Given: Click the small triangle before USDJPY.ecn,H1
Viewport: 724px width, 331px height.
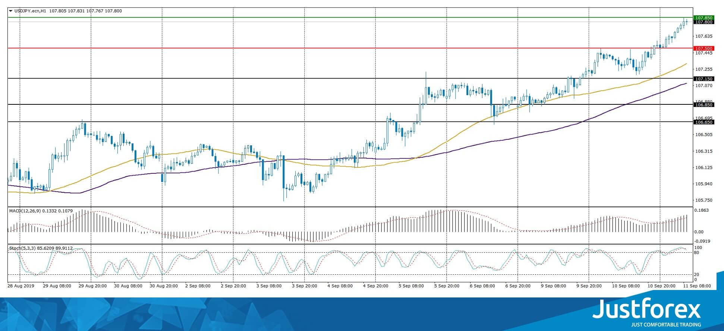Looking at the screenshot, I should point(10,11).
